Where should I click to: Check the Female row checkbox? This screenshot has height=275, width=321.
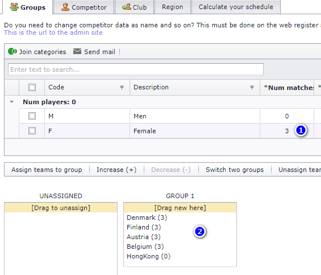32,131
